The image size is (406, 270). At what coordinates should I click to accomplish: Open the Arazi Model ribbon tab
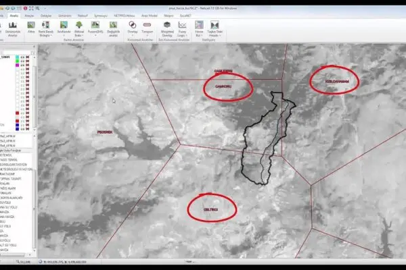[149, 16]
